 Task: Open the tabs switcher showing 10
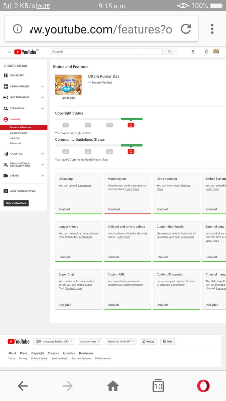(x=158, y=386)
